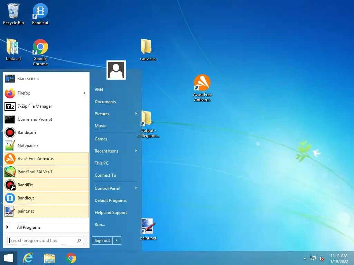Open Internet Explorer from the taskbar
Viewport: 354px width, 265px height.
click(28, 258)
